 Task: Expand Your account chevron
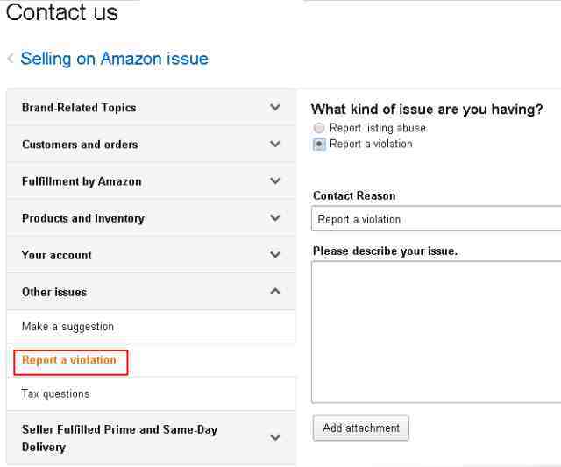pyautogui.click(x=275, y=255)
